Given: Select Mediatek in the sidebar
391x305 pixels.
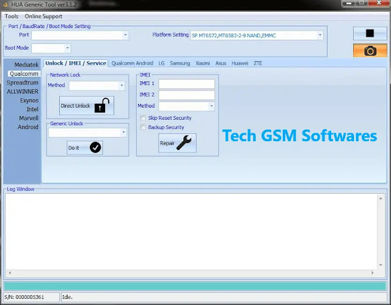Looking at the screenshot, I should click(x=26, y=65).
